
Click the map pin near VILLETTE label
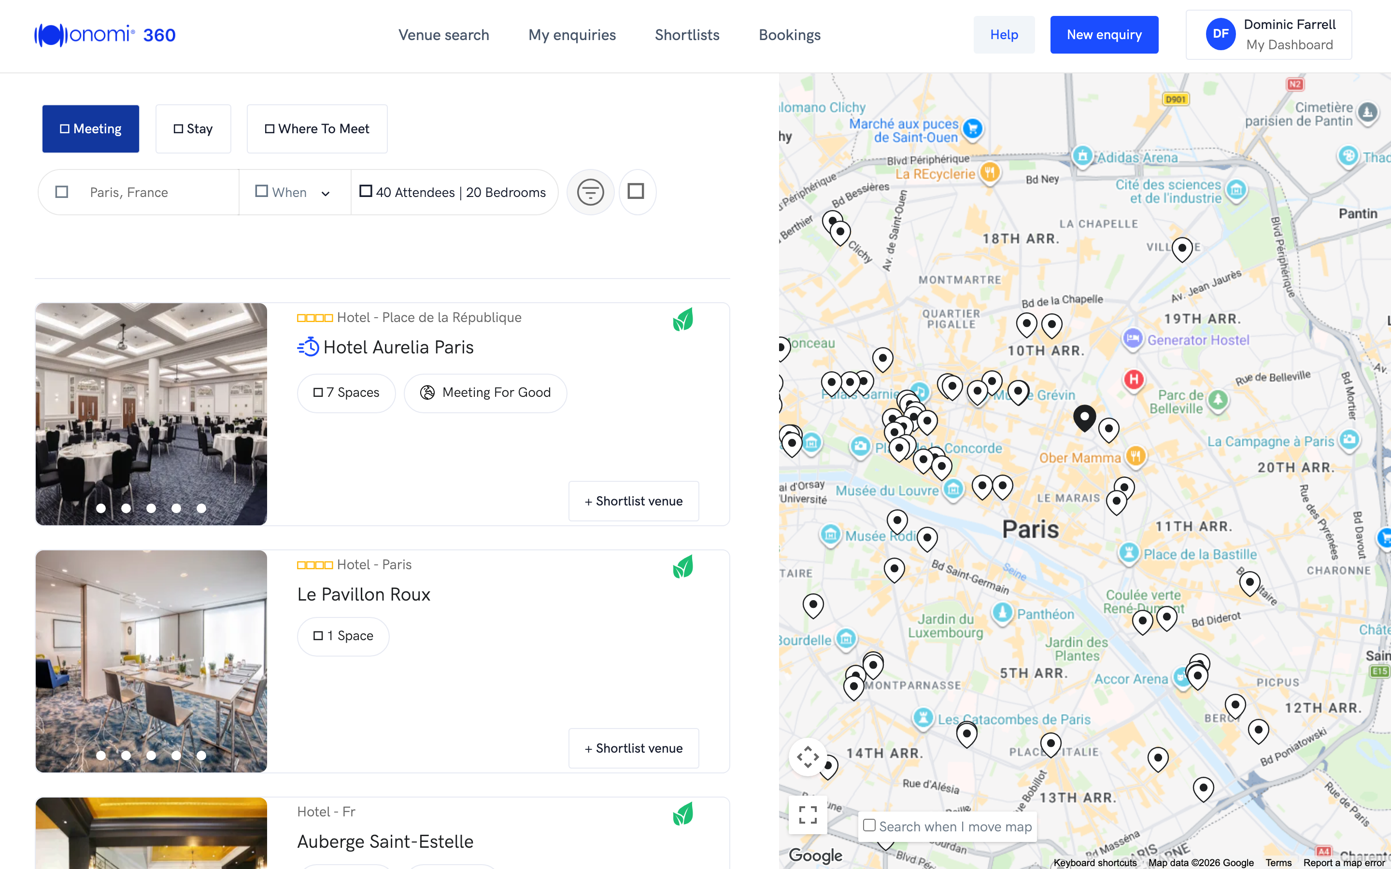tap(1182, 250)
